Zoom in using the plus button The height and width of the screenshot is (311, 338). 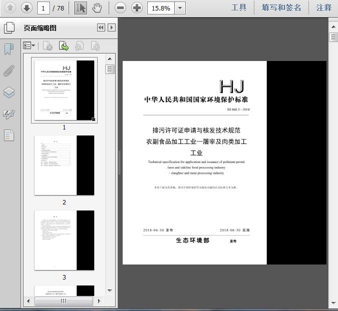pos(137,8)
